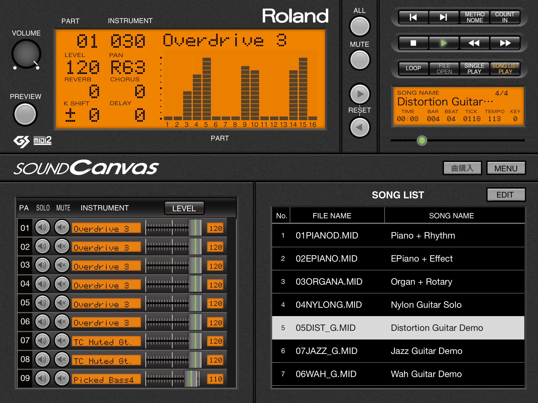Solo part 04
Image resolution: width=538 pixels, height=403 pixels.
click(43, 284)
